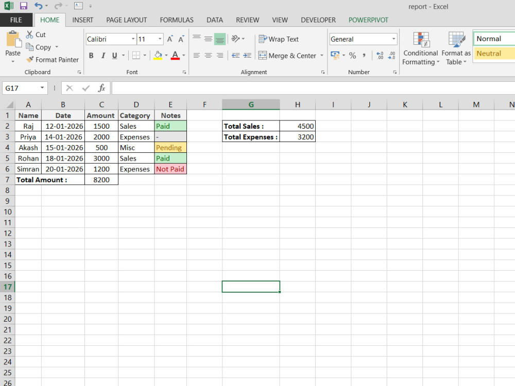Click the Percent Style icon

pyautogui.click(x=352, y=56)
